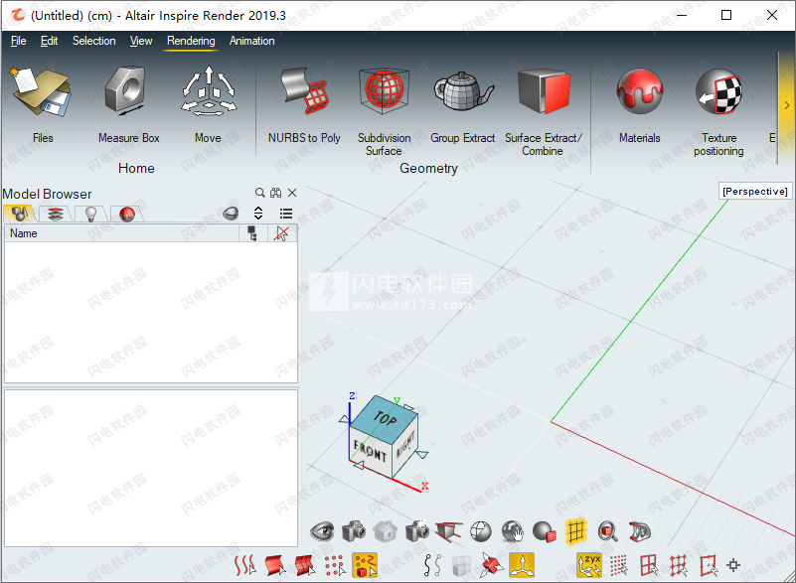Click the red-edged clipping box icon
The height and width of the screenshot is (583, 796).
pyautogui.click(x=449, y=531)
